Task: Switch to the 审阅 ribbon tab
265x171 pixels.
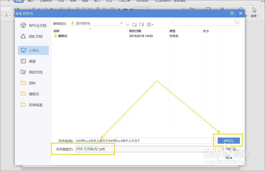Action: coord(73,1)
